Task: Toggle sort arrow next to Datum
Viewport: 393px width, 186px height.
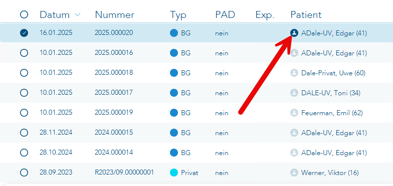Action: tap(77, 15)
